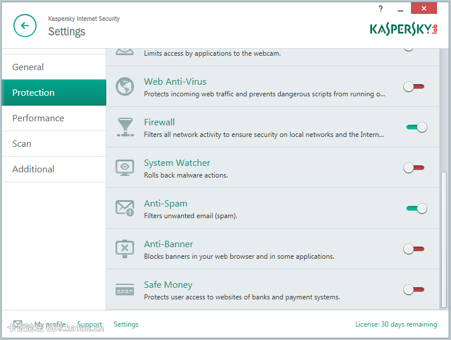
Task: Turn on System Watcher switch
Action: tap(414, 168)
